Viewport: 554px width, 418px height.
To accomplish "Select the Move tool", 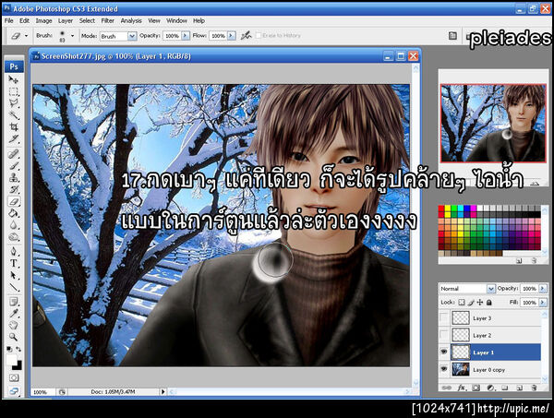I will coord(14,79).
